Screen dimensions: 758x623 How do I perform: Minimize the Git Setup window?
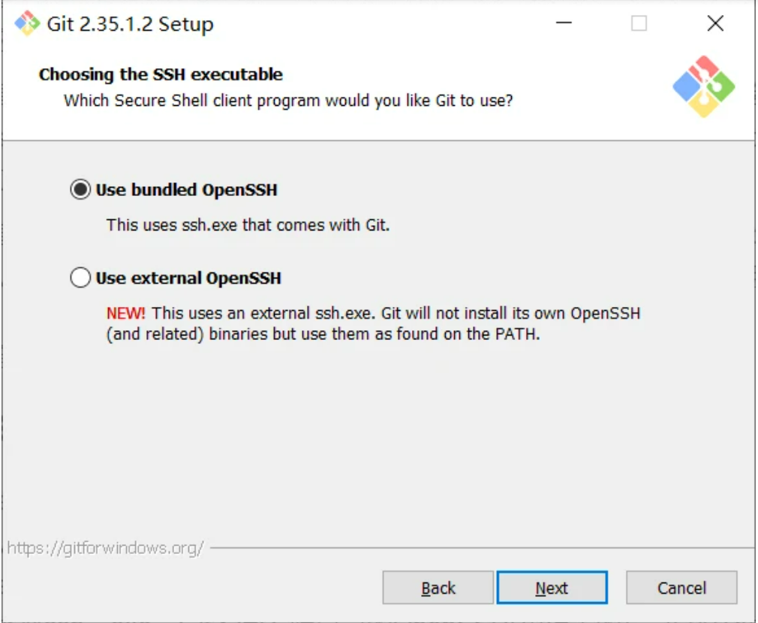[565, 23]
